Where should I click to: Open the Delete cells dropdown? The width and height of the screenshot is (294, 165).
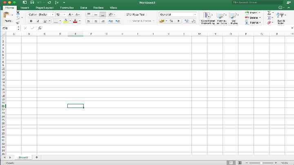(253, 18)
